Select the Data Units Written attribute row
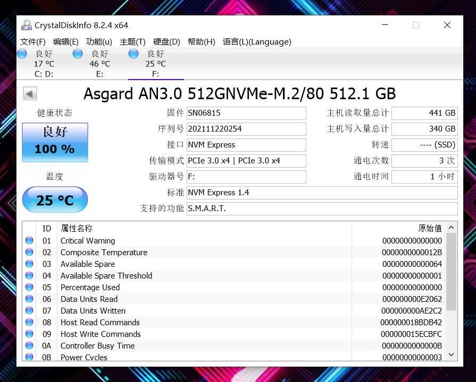Screen dimensions: 476x382 point(234,310)
